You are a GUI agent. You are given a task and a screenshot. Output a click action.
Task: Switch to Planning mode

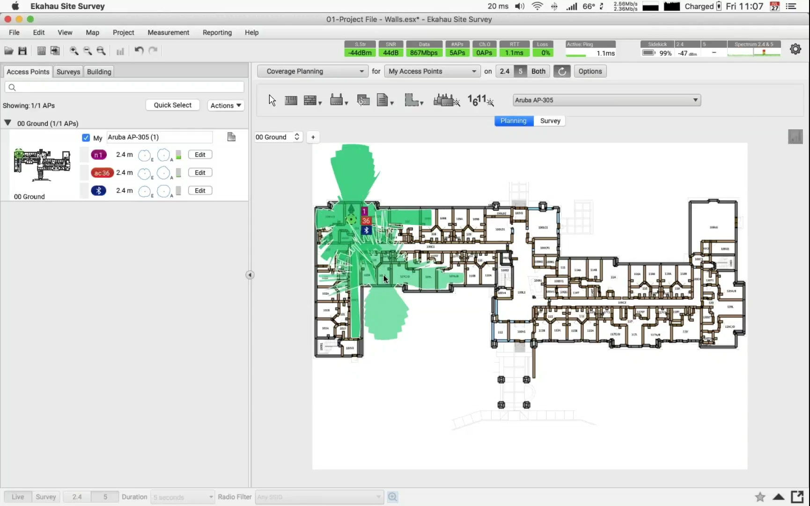point(514,121)
